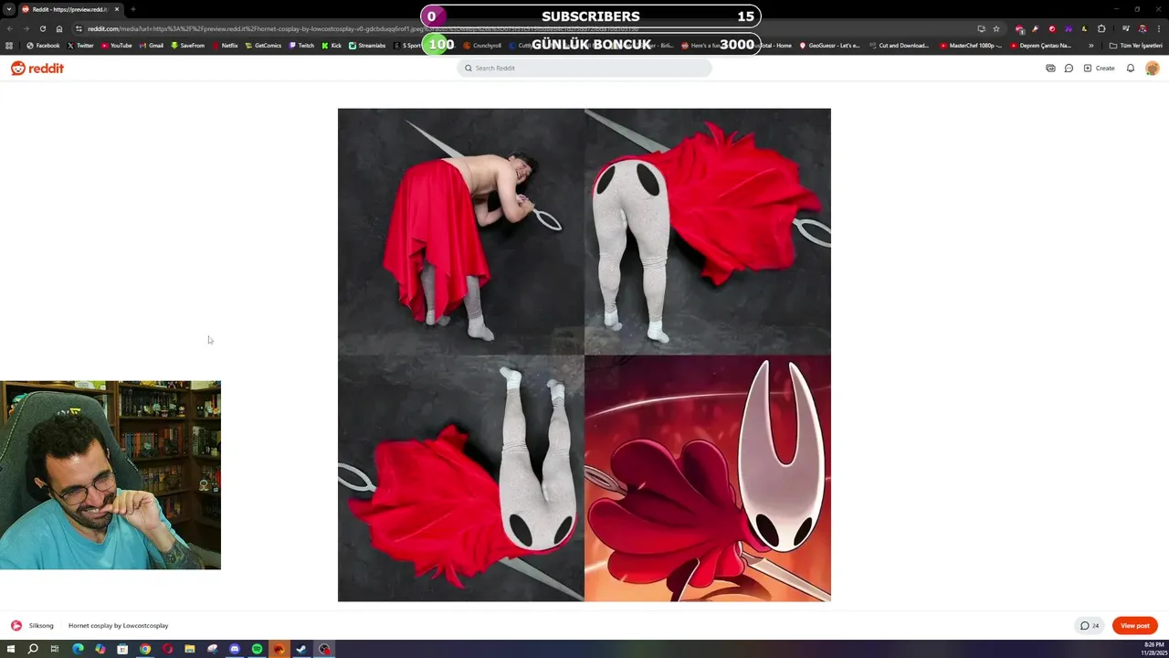Open Windows taskbar search

(x=33, y=649)
